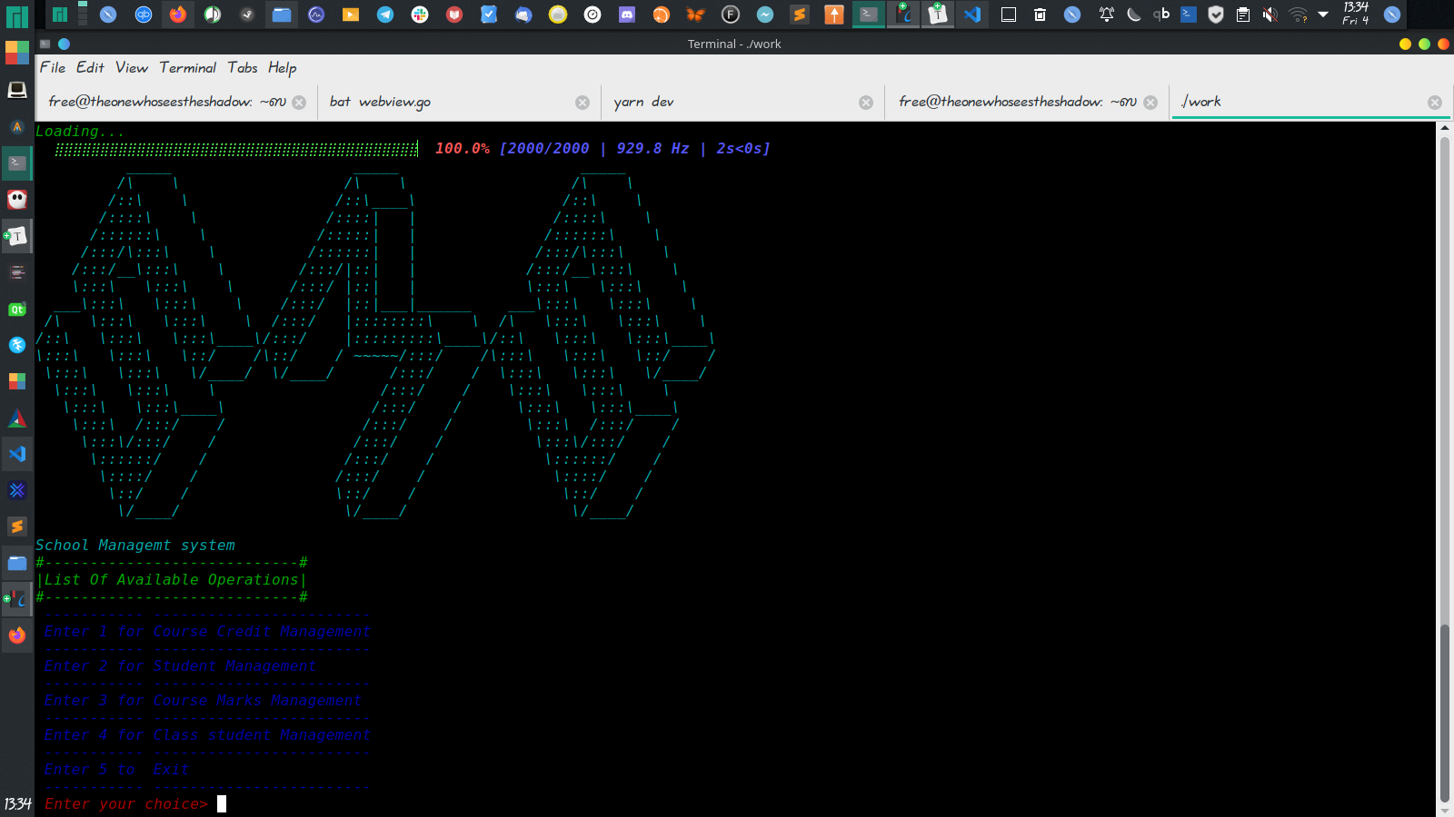Open Visual Studio Code in top panel
Viewport: 1454px width, 817px height.
coord(972,15)
